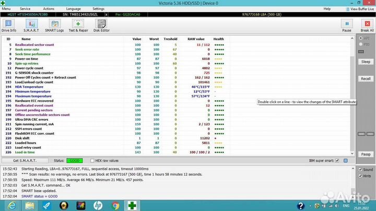This screenshot has width=376, height=211.
Task: Launch the Disk Editor
Action: point(101,26)
